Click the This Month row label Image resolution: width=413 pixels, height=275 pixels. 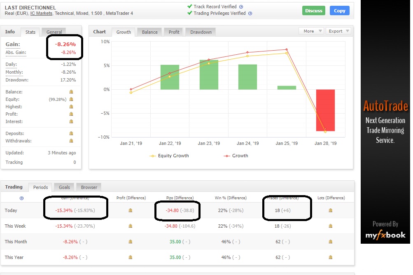click(16, 242)
